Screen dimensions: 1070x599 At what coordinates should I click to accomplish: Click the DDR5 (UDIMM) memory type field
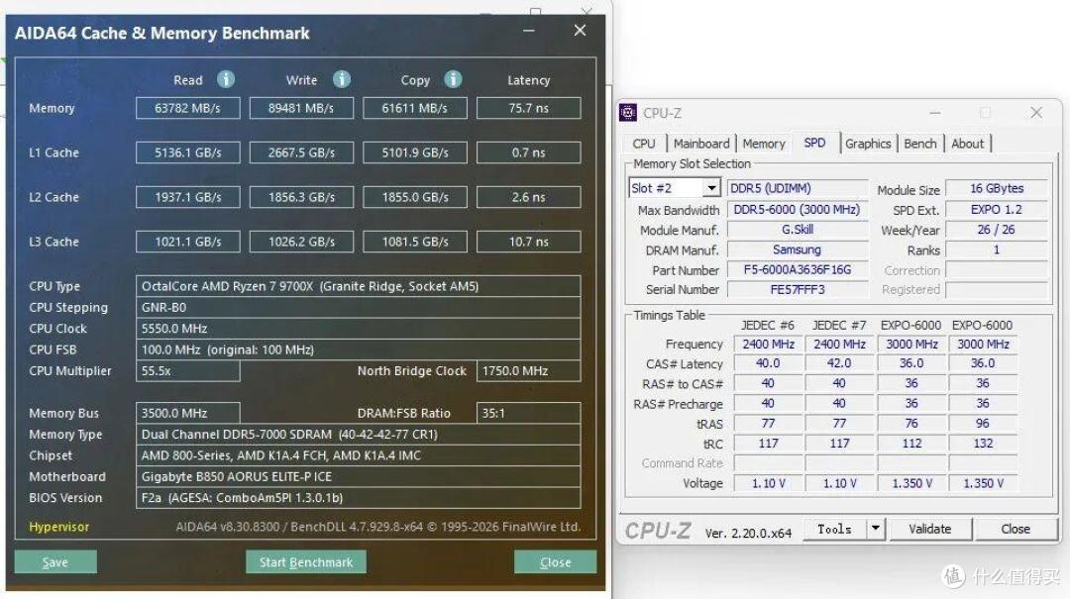(x=797, y=187)
